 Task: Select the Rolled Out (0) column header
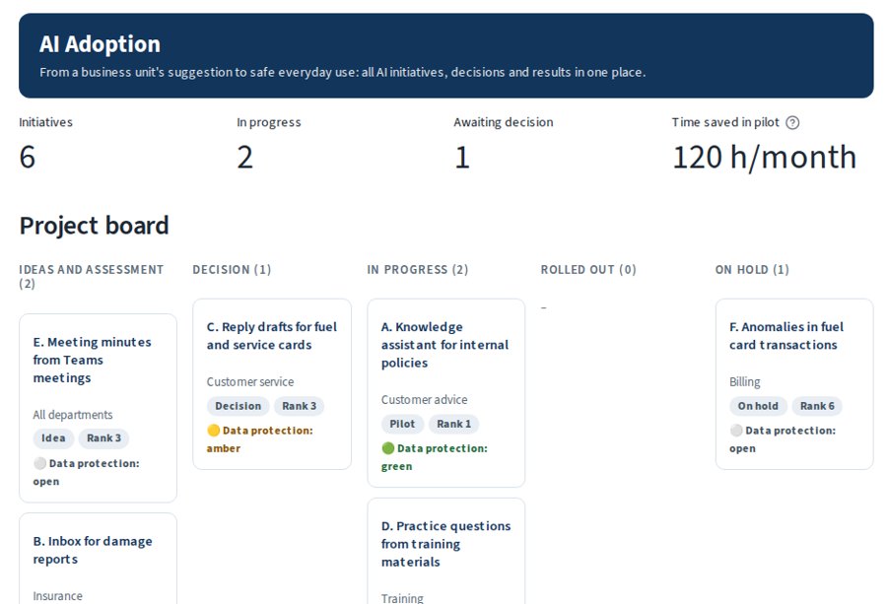[x=588, y=270]
